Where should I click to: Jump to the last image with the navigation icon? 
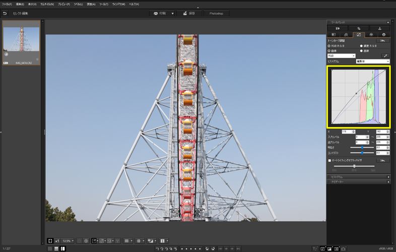click(x=238, y=248)
